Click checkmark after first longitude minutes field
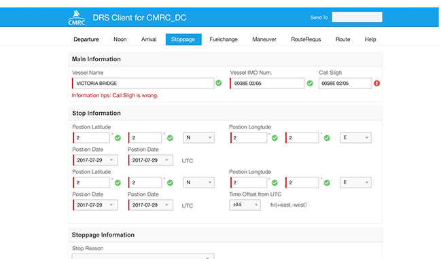441x259 pixels. click(x=327, y=138)
